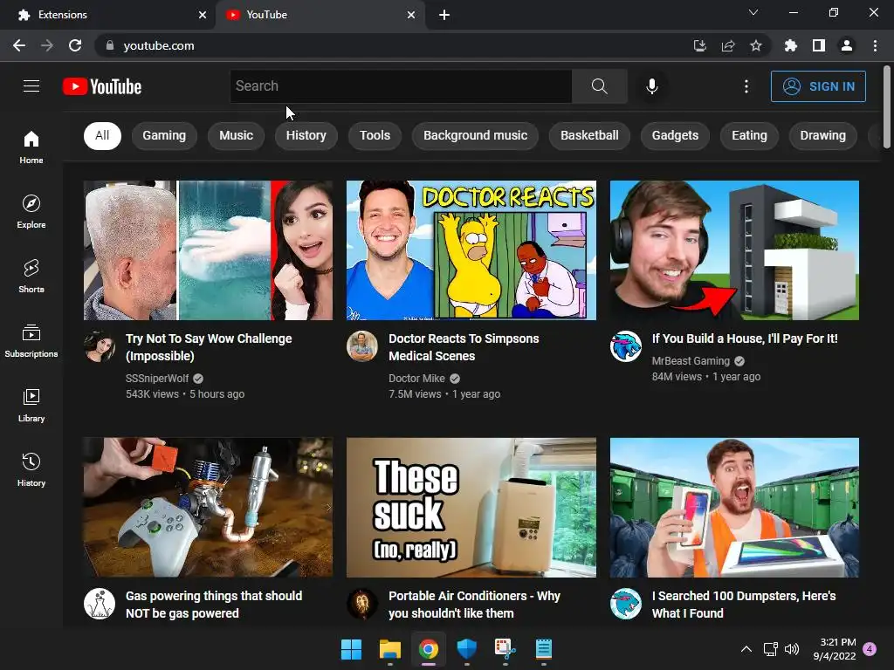Select the Gadgets filter chip
Image resolution: width=894 pixels, height=670 pixels.
click(x=675, y=135)
